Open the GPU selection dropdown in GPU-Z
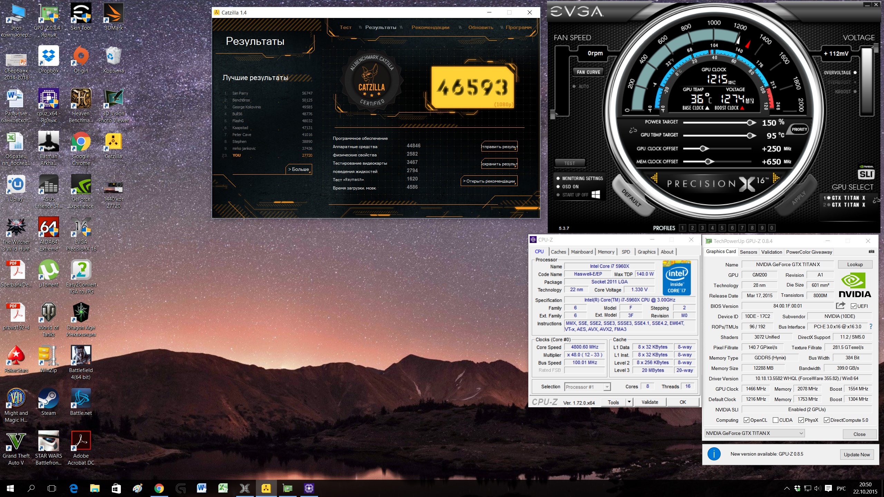Screen dimensions: 884x497 tap(755, 433)
